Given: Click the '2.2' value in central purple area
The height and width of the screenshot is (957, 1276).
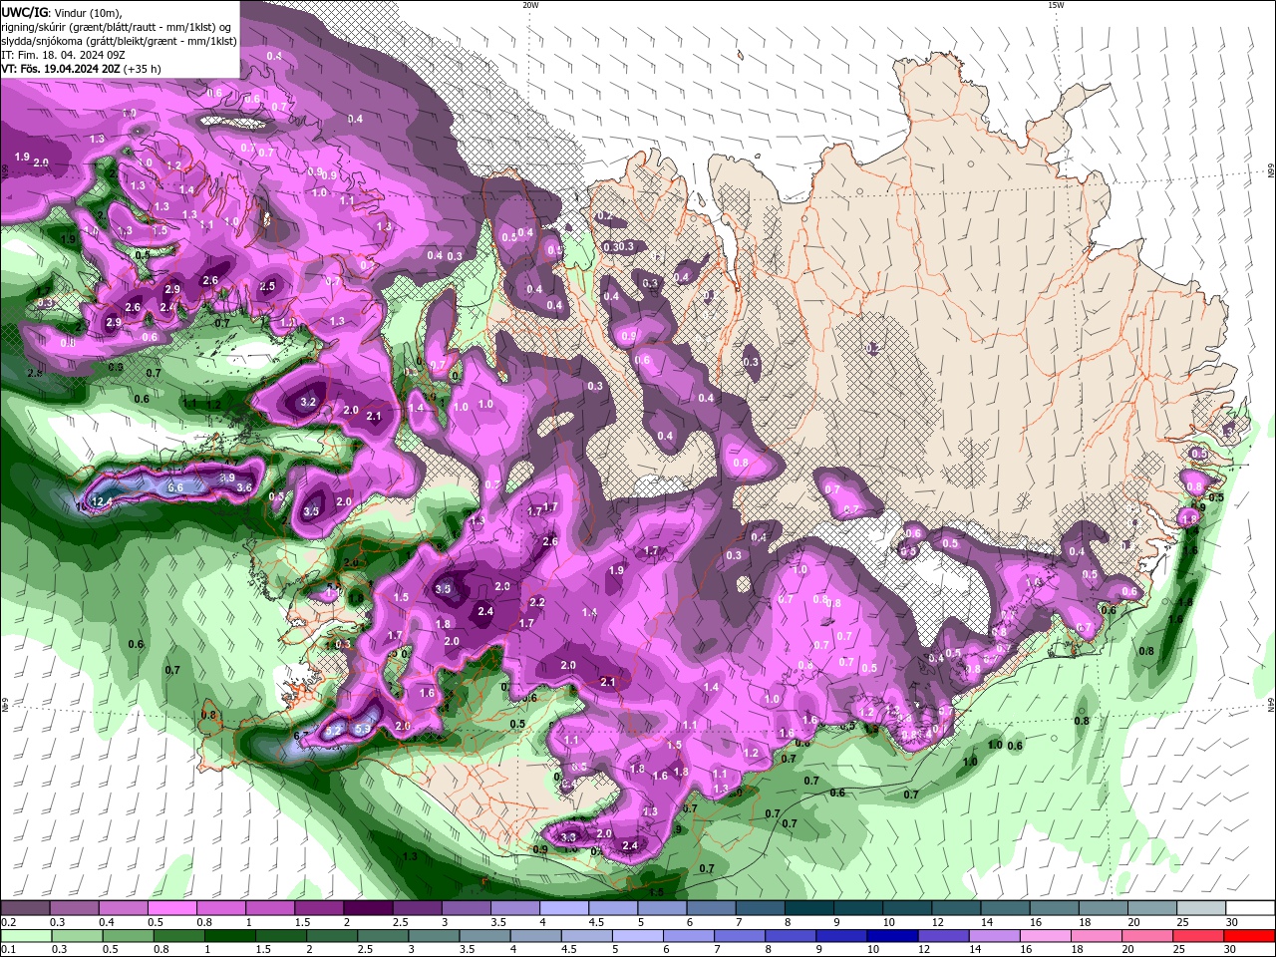Looking at the screenshot, I should (537, 602).
